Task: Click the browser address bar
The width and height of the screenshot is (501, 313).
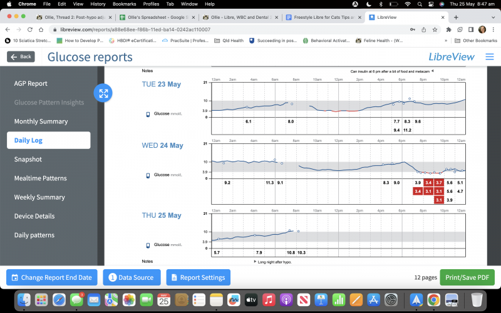Action: [x=219, y=29]
